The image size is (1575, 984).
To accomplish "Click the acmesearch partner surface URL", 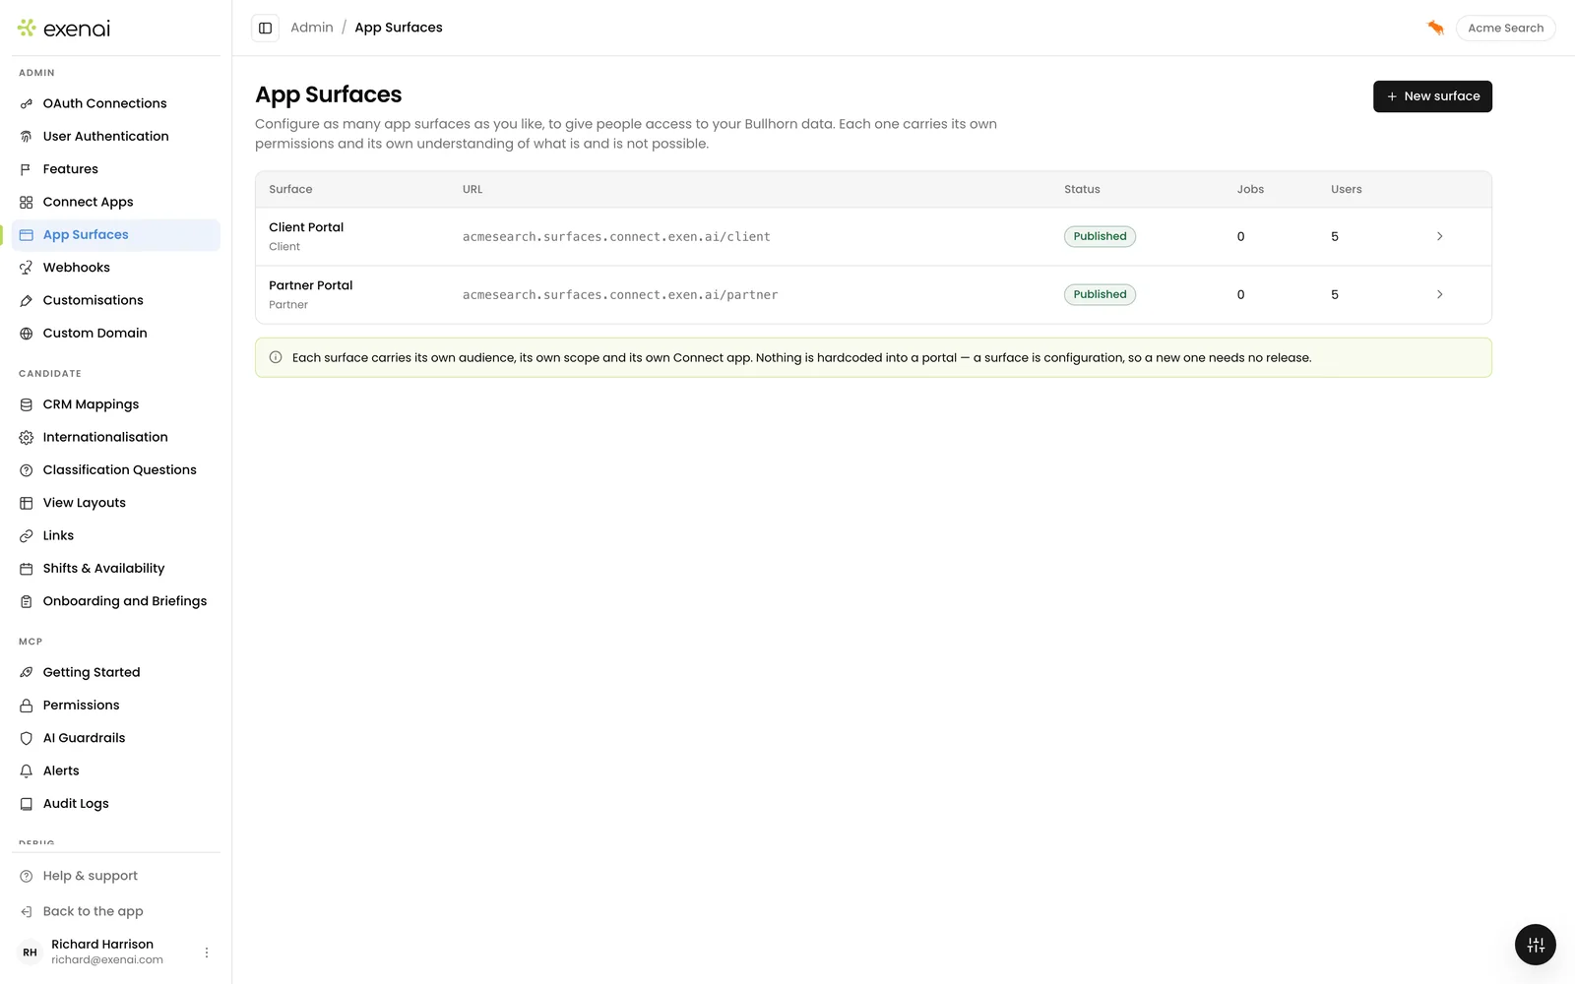I will 620,295.
